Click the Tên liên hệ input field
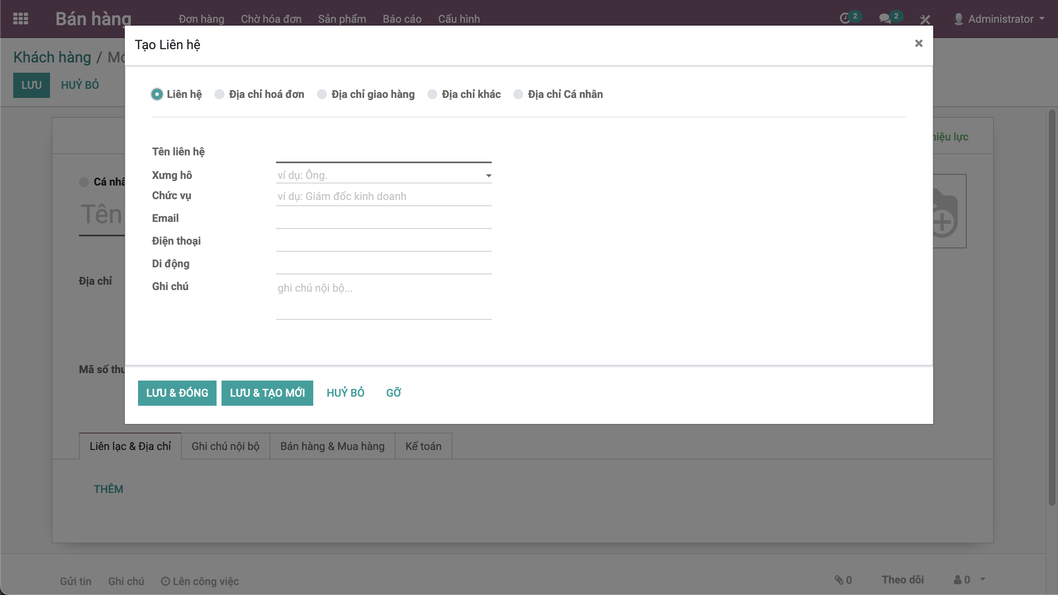This screenshot has width=1058, height=595. pyautogui.click(x=384, y=154)
